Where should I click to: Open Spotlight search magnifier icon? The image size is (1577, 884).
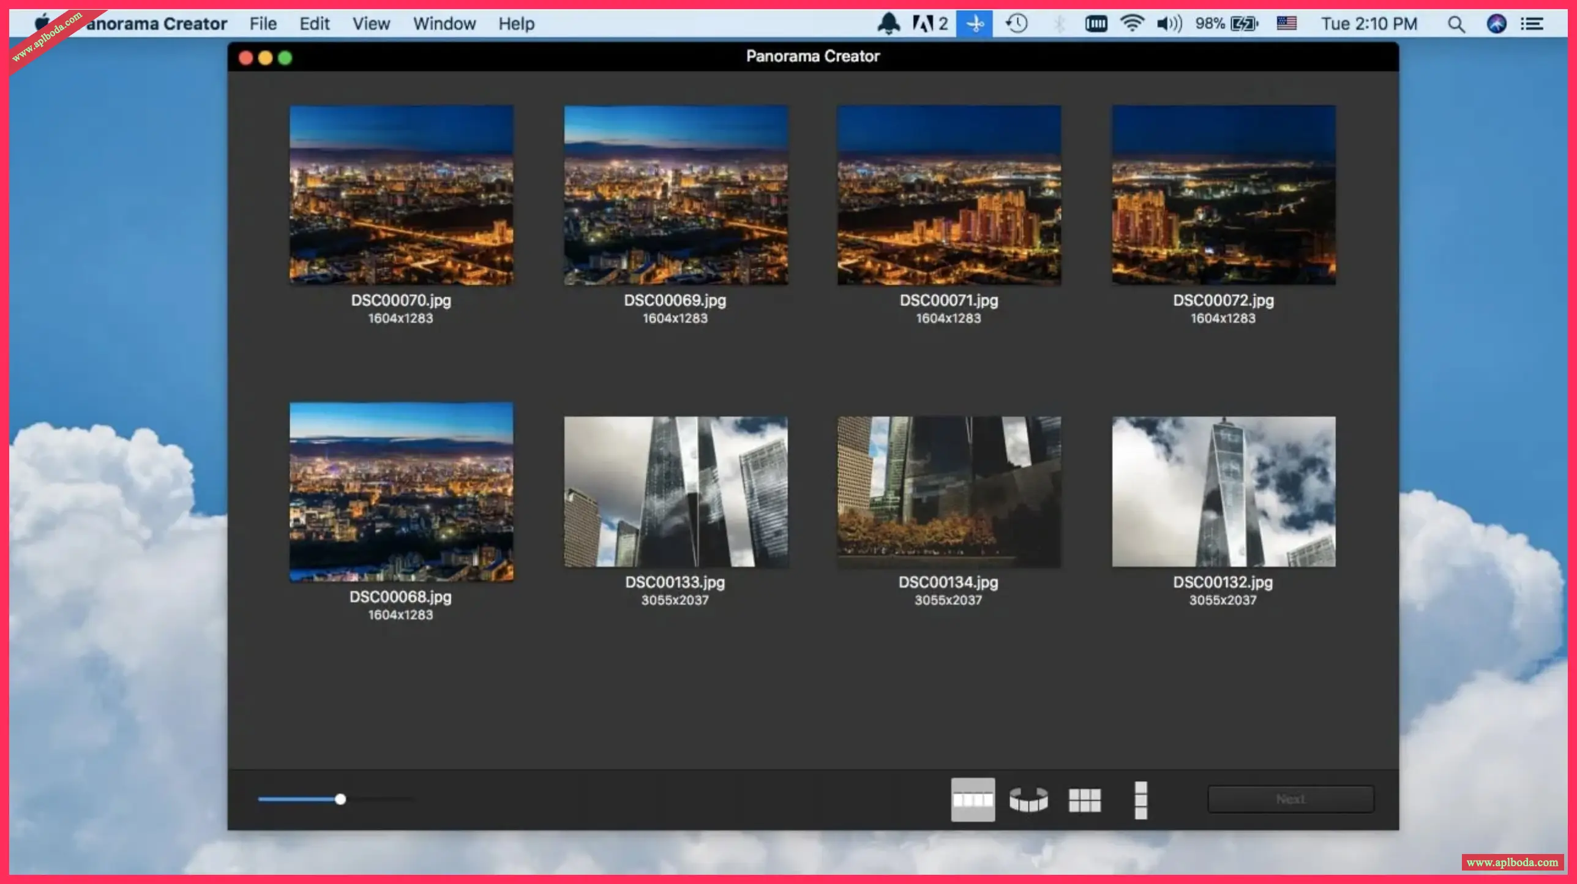coord(1456,24)
